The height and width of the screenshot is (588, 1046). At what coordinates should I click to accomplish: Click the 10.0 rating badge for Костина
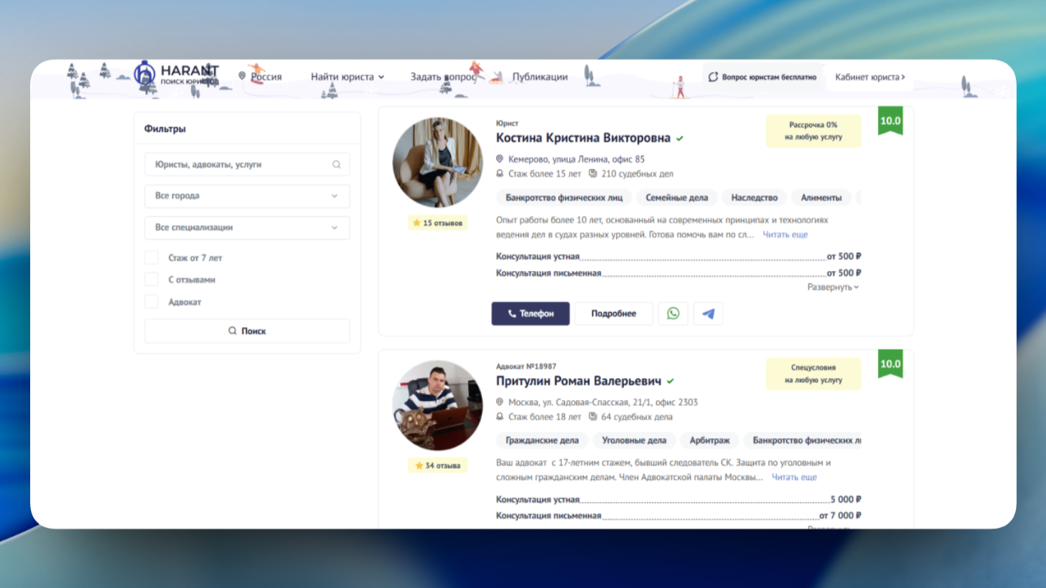[890, 120]
